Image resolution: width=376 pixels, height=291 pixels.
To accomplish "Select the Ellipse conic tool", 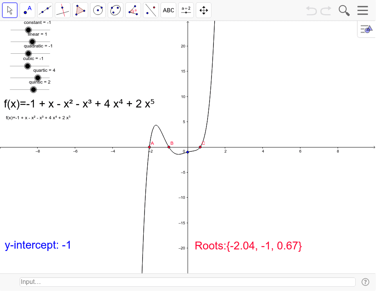I will 116,10.
